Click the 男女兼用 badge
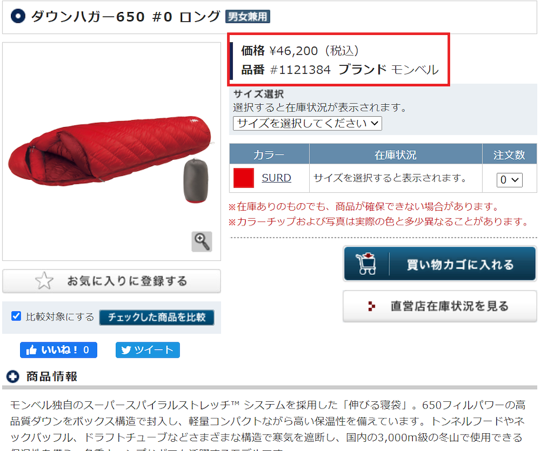Screen dimensions: 541x451 point(248,17)
